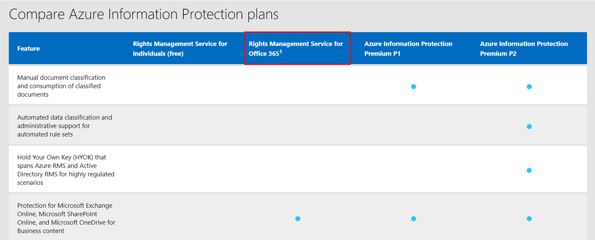Select the 'Hold Your Own Key (HYOK)' feature text

[x=65, y=170]
